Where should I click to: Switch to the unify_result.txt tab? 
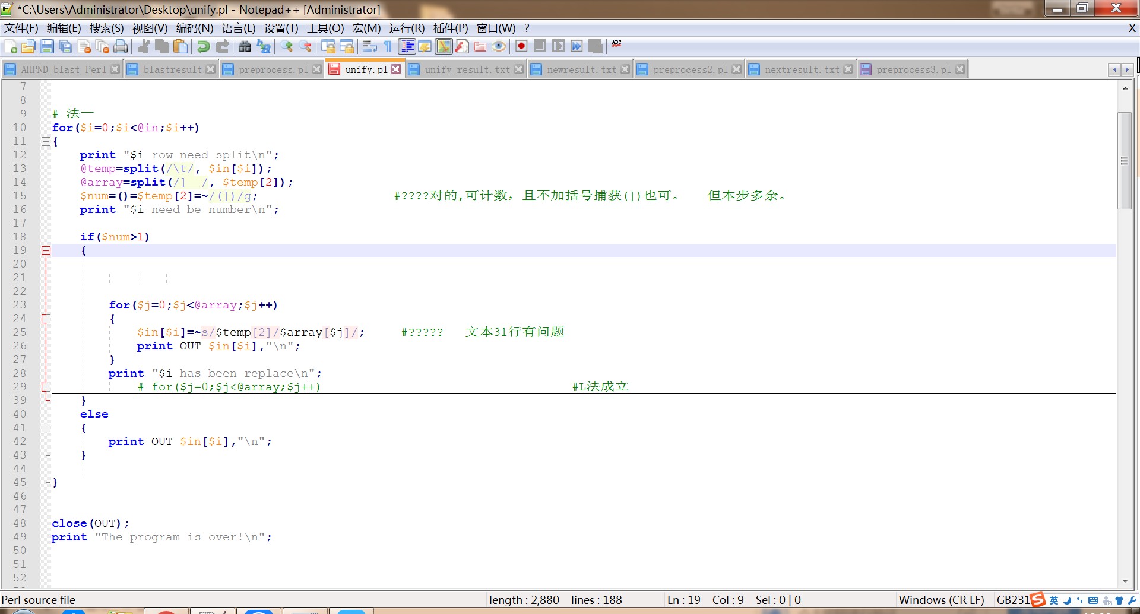pos(467,69)
